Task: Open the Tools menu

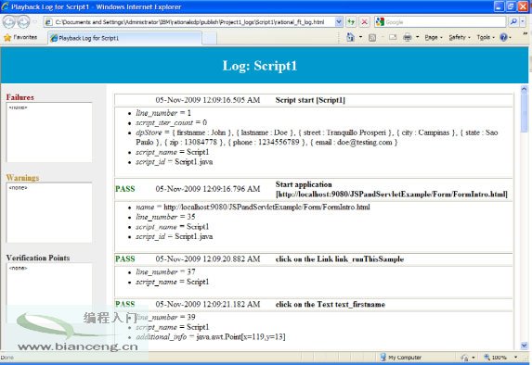Action: click(486, 37)
